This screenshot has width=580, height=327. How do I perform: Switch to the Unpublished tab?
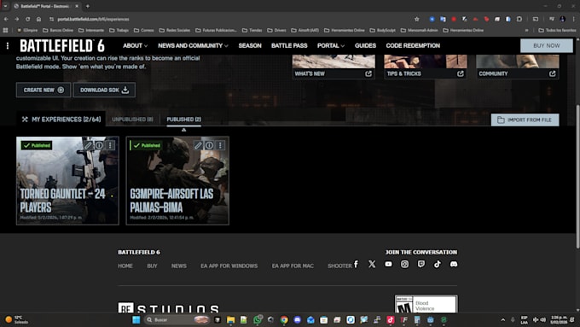pyautogui.click(x=132, y=120)
